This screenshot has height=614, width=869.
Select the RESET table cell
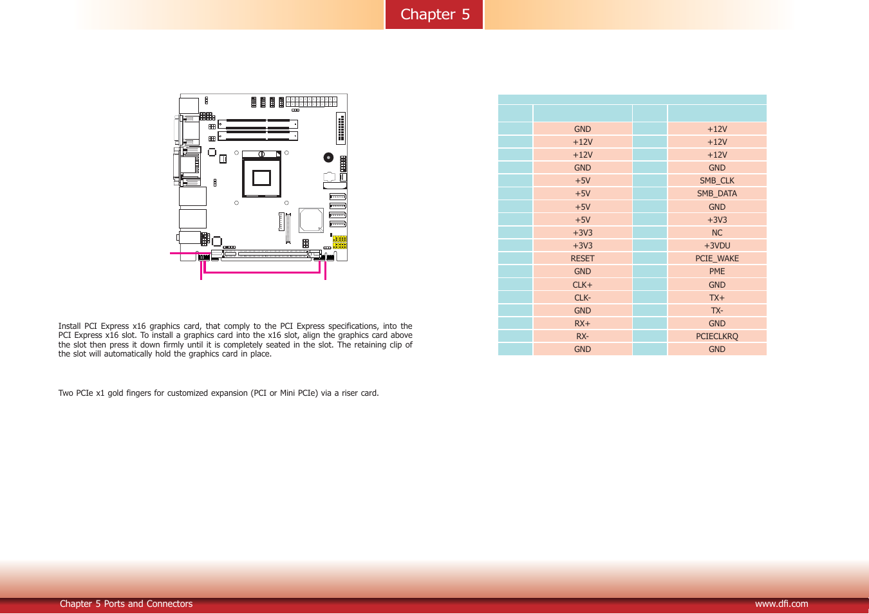583,259
